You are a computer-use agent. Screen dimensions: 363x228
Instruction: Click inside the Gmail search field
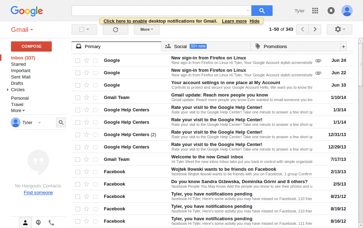(160, 11)
